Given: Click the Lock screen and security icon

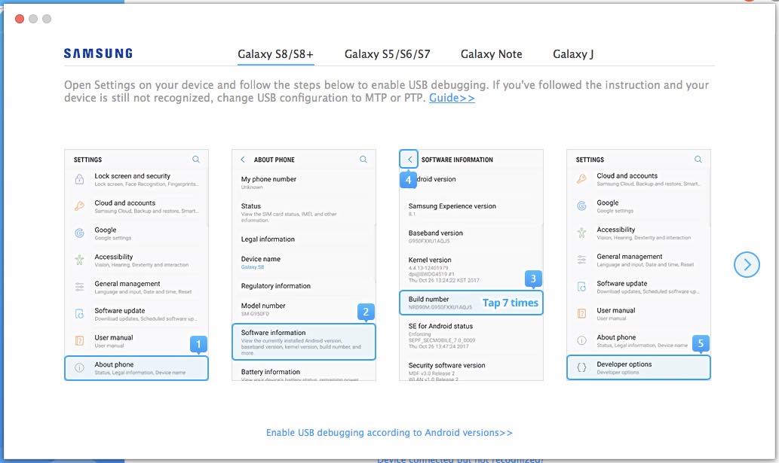Looking at the screenshot, I should tap(79, 179).
